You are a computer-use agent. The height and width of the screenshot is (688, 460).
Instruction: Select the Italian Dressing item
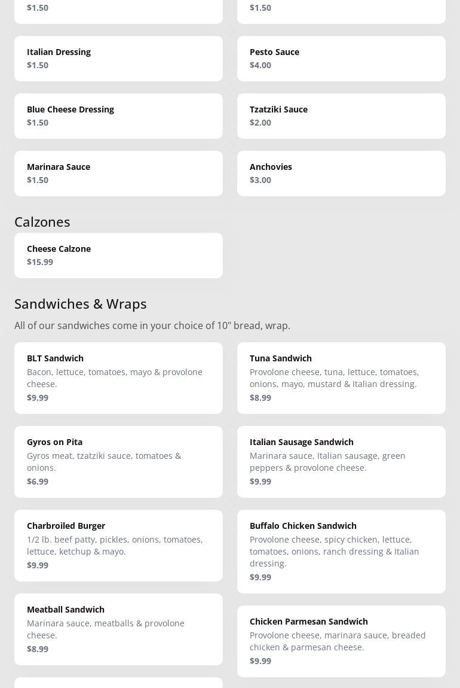pyautogui.click(x=118, y=59)
